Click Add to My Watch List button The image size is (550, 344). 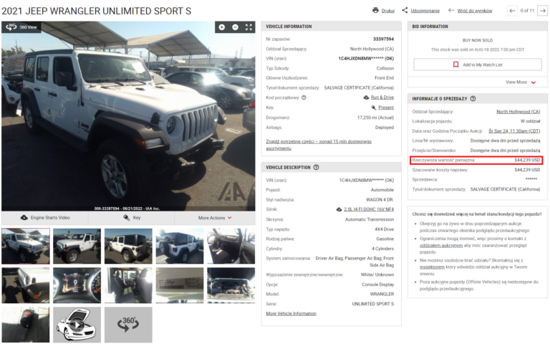coord(478,64)
